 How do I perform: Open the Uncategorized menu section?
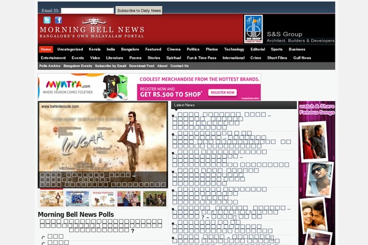point(70,49)
